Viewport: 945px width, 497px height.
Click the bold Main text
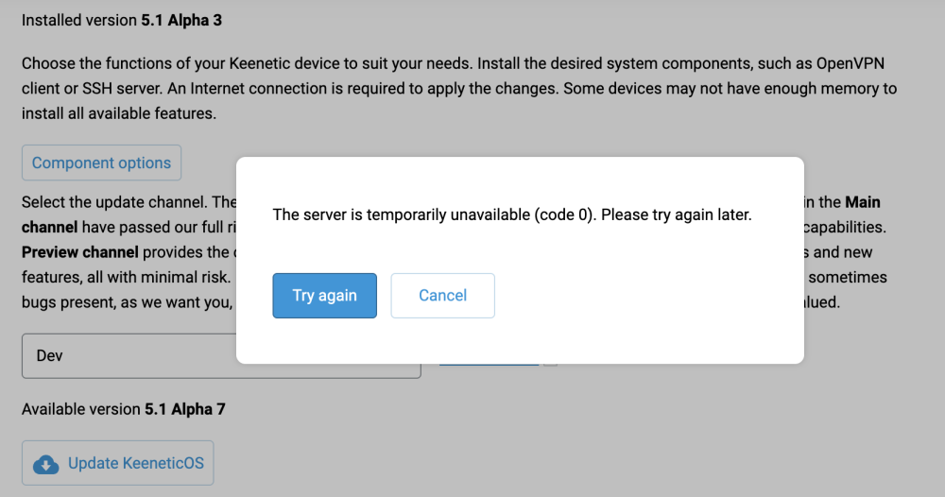(x=862, y=202)
